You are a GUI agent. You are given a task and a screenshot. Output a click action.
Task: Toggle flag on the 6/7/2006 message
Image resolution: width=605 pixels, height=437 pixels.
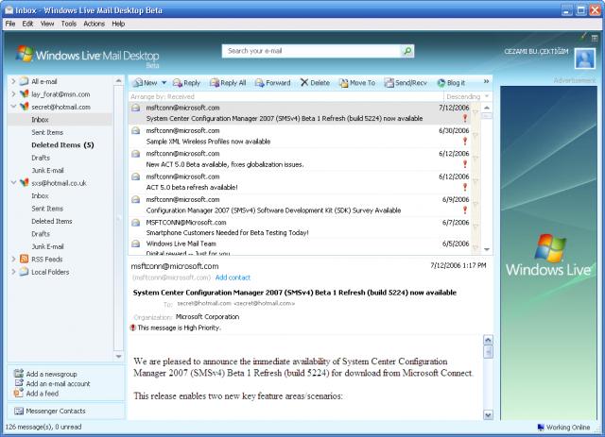475,227
